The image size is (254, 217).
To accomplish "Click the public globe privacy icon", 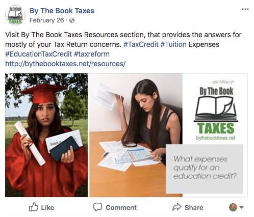I will [x=72, y=20].
